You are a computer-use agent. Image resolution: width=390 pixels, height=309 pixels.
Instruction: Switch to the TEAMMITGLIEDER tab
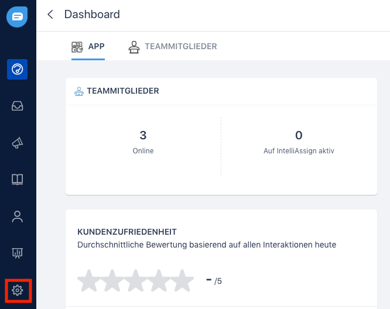[x=173, y=47]
